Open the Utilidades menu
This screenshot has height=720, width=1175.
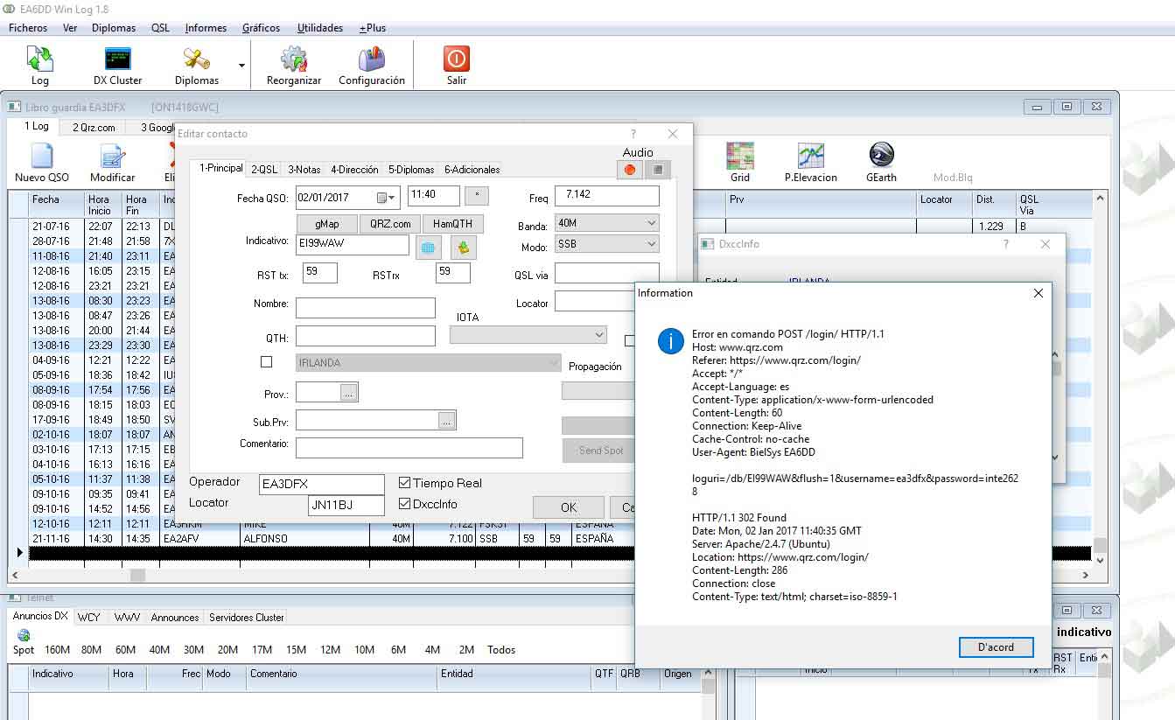pyautogui.click(x=319, y=28)
